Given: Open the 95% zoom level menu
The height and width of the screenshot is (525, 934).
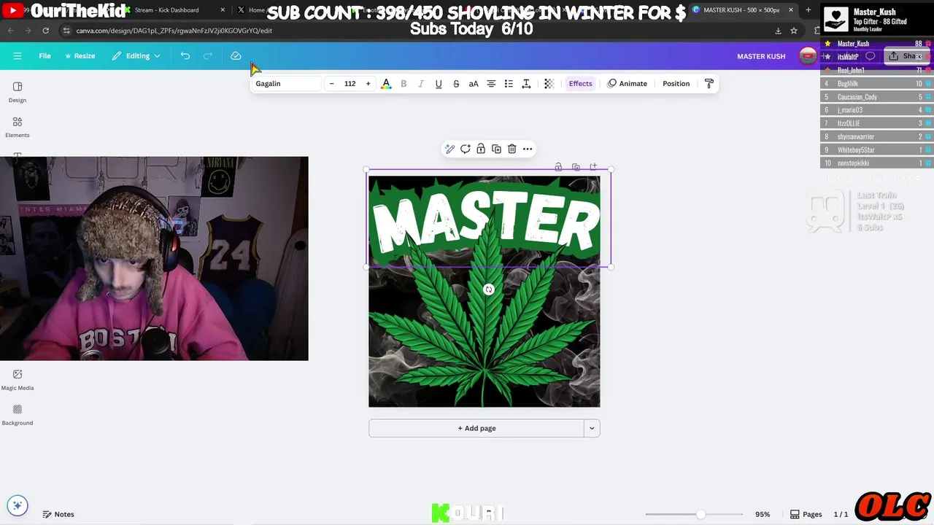Looking at the screenshot, I should [x=763, y=514].
